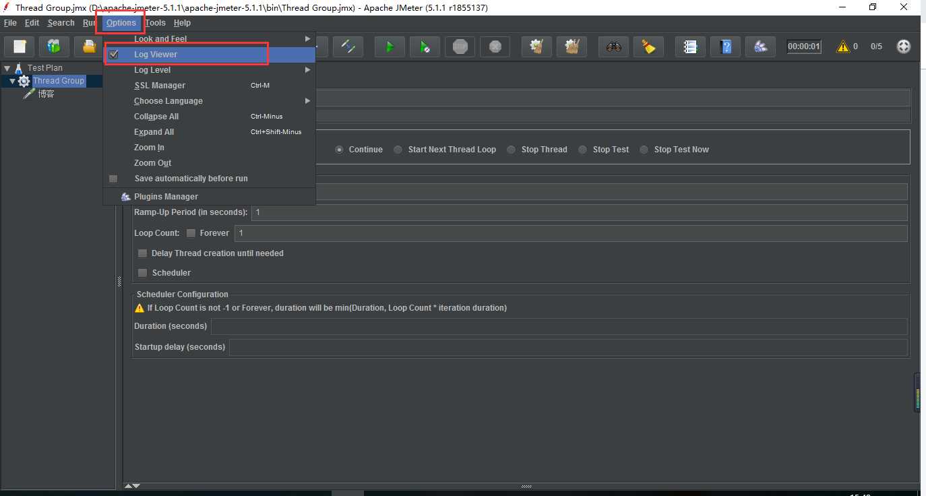Select the Thread Group tree label
The width and height of the screenshot is (926, 496).
(x=59, y=81)
